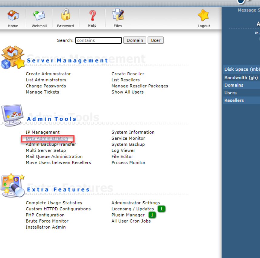The height and width of the screenshot is (258, 260).
Task: Search by Domain button
Action: point(135,40)
